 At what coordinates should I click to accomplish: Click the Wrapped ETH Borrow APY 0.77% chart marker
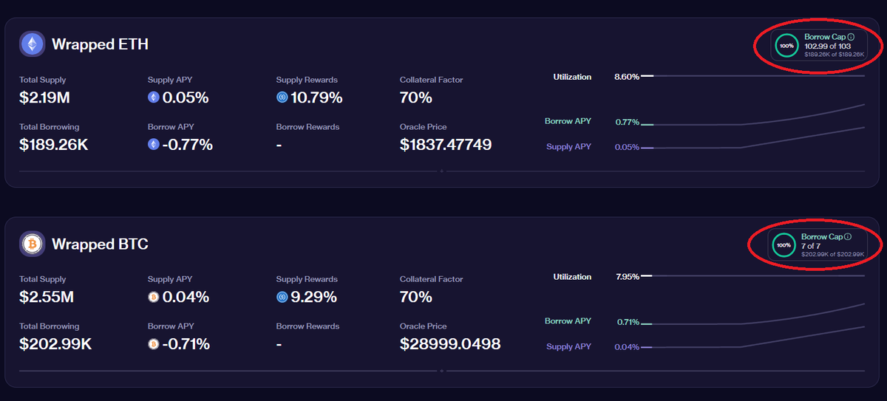[648, 124]
